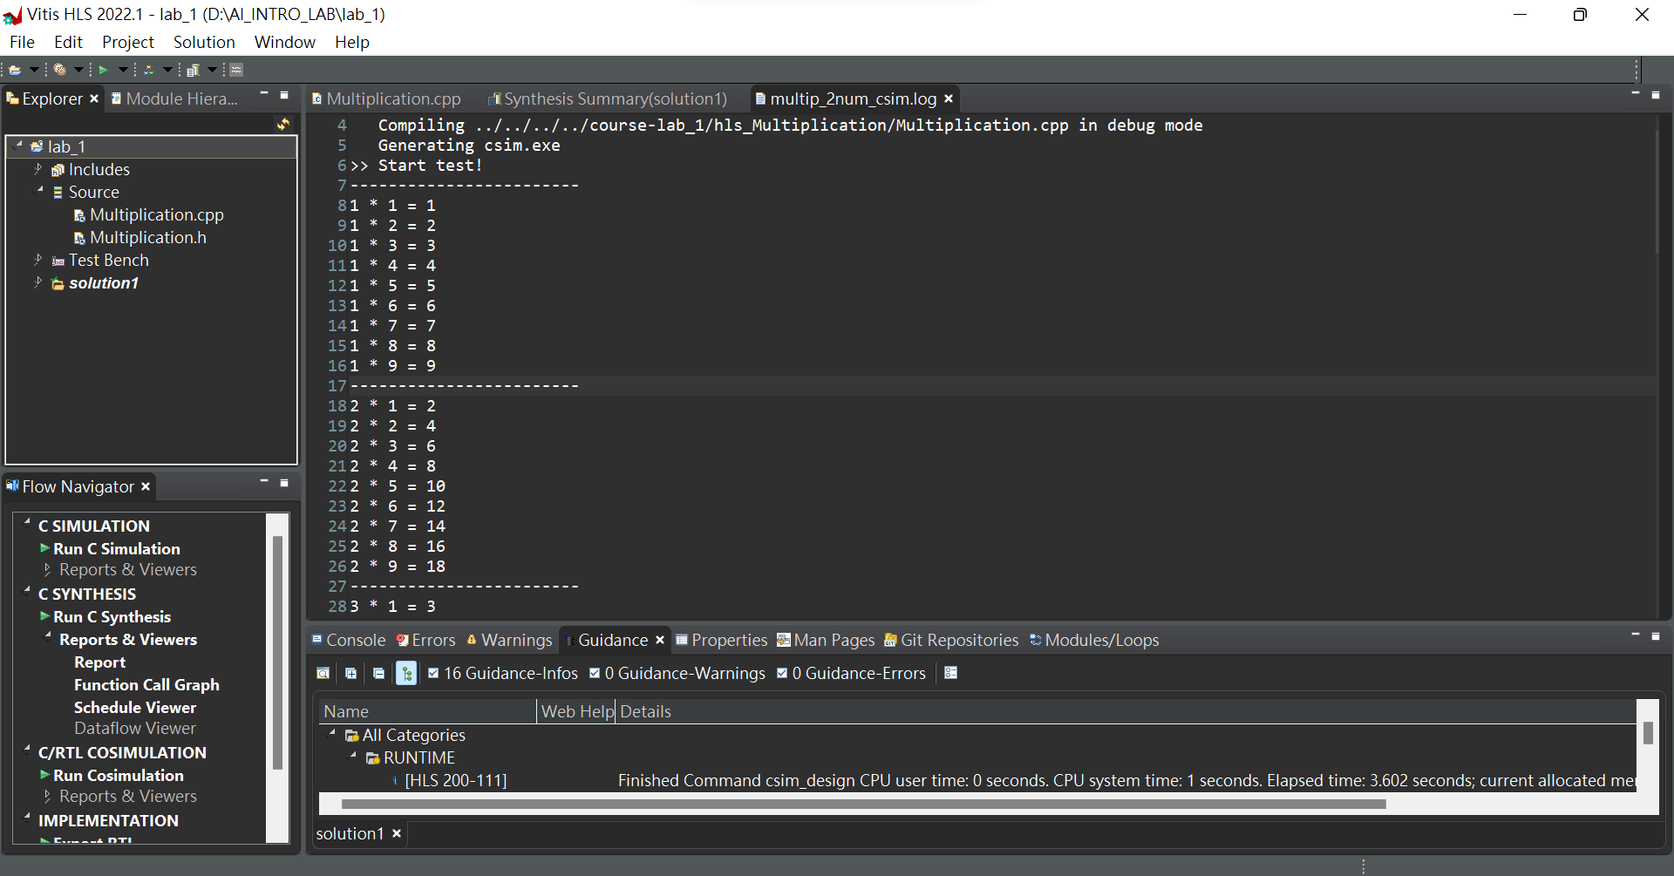The width and height of the screenshot is (1674, 876).
Task: Toggle the tree view icon in Guidance panel
Action: pyautogui.click(x=406, y=673)
